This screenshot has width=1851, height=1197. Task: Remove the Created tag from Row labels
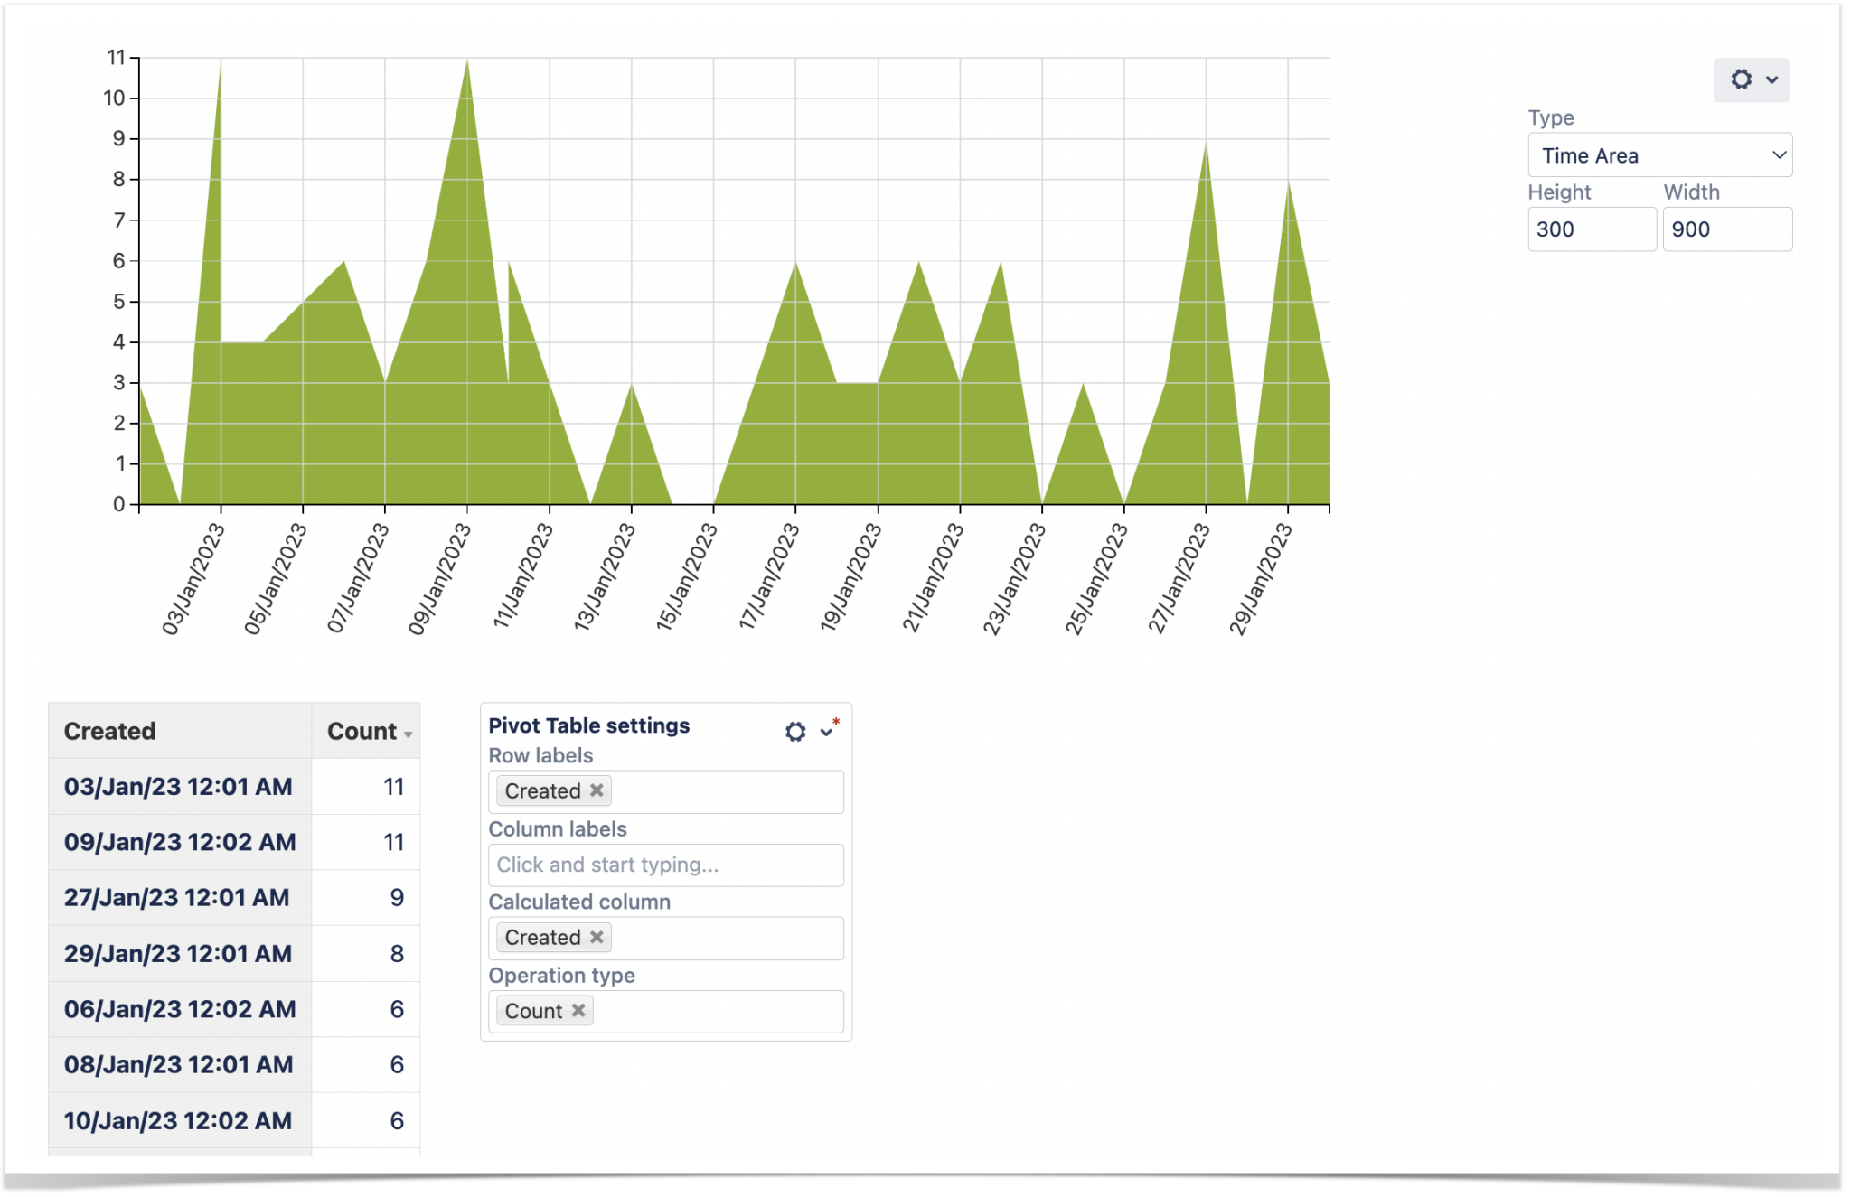tap(597, 790)
